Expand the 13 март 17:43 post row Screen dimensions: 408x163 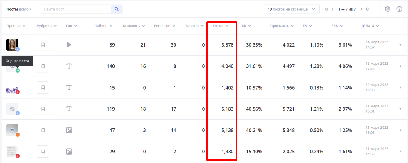(x=400, y=66)
